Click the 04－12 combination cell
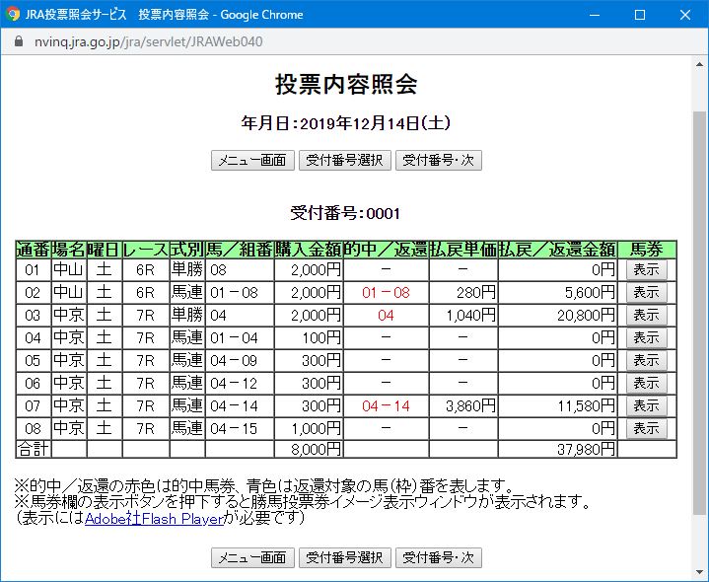The image size is (709, 582). tap(240, 383)
